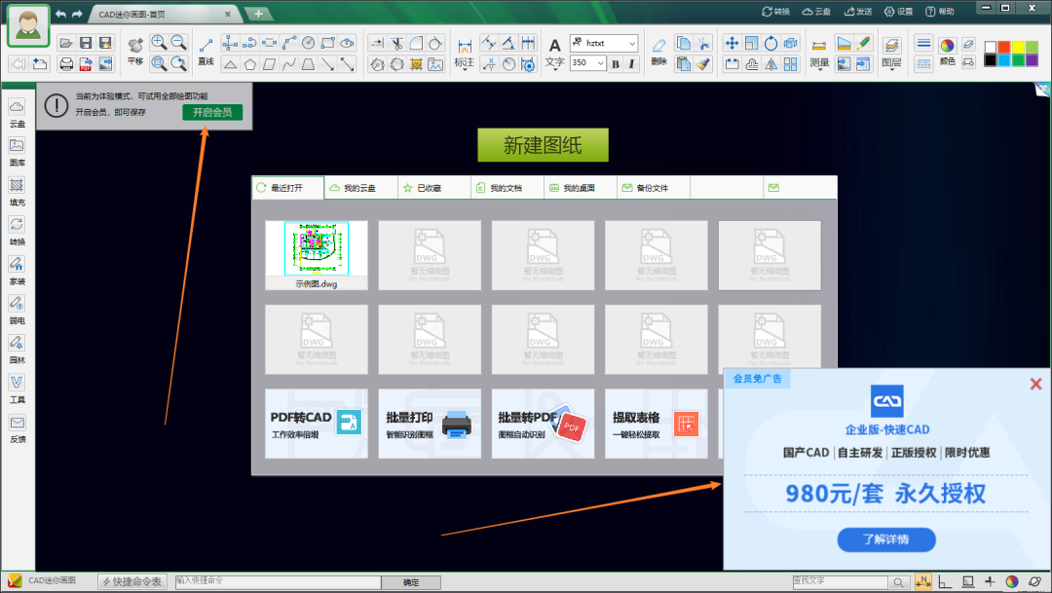This screenshot has width=1052, height=593.
Task: Click the 开启会员 button
Action: coord(212,112)
